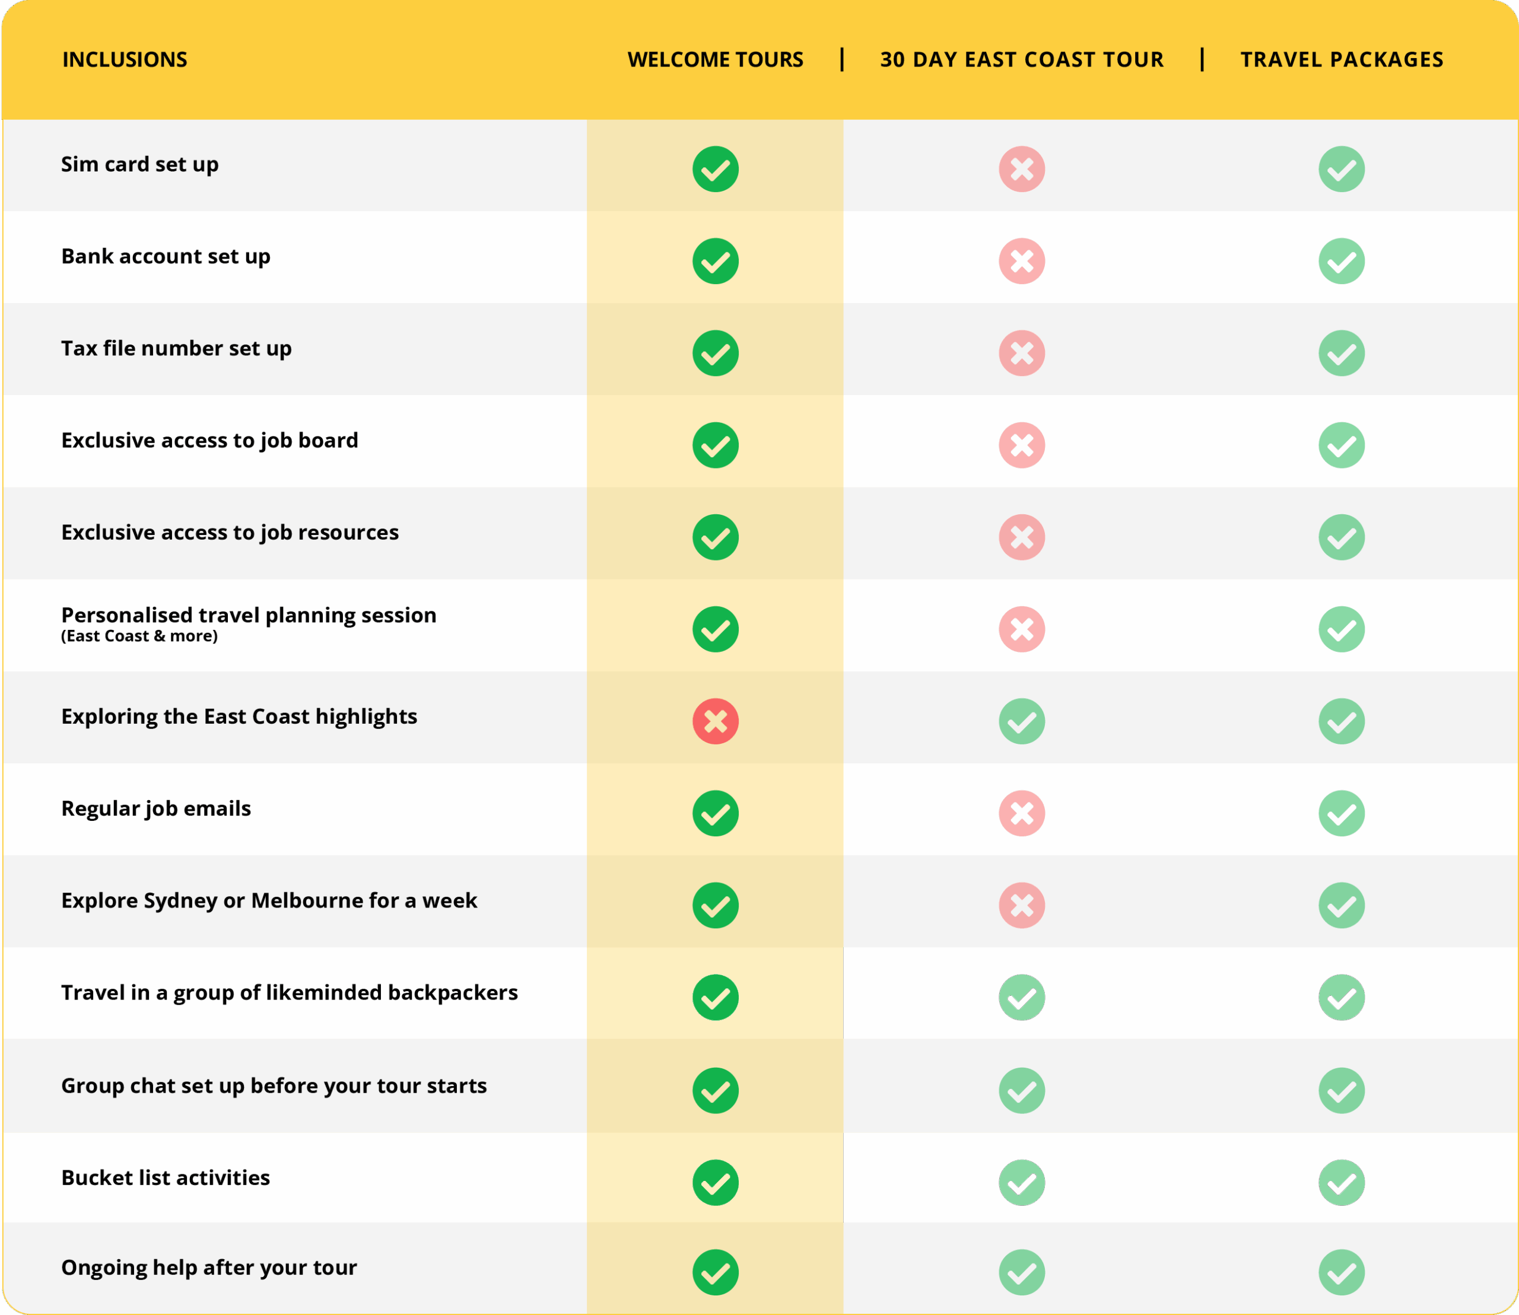Click the Personalised travel planning session text
The image size is (1519, 1315).
coord(248,615)
